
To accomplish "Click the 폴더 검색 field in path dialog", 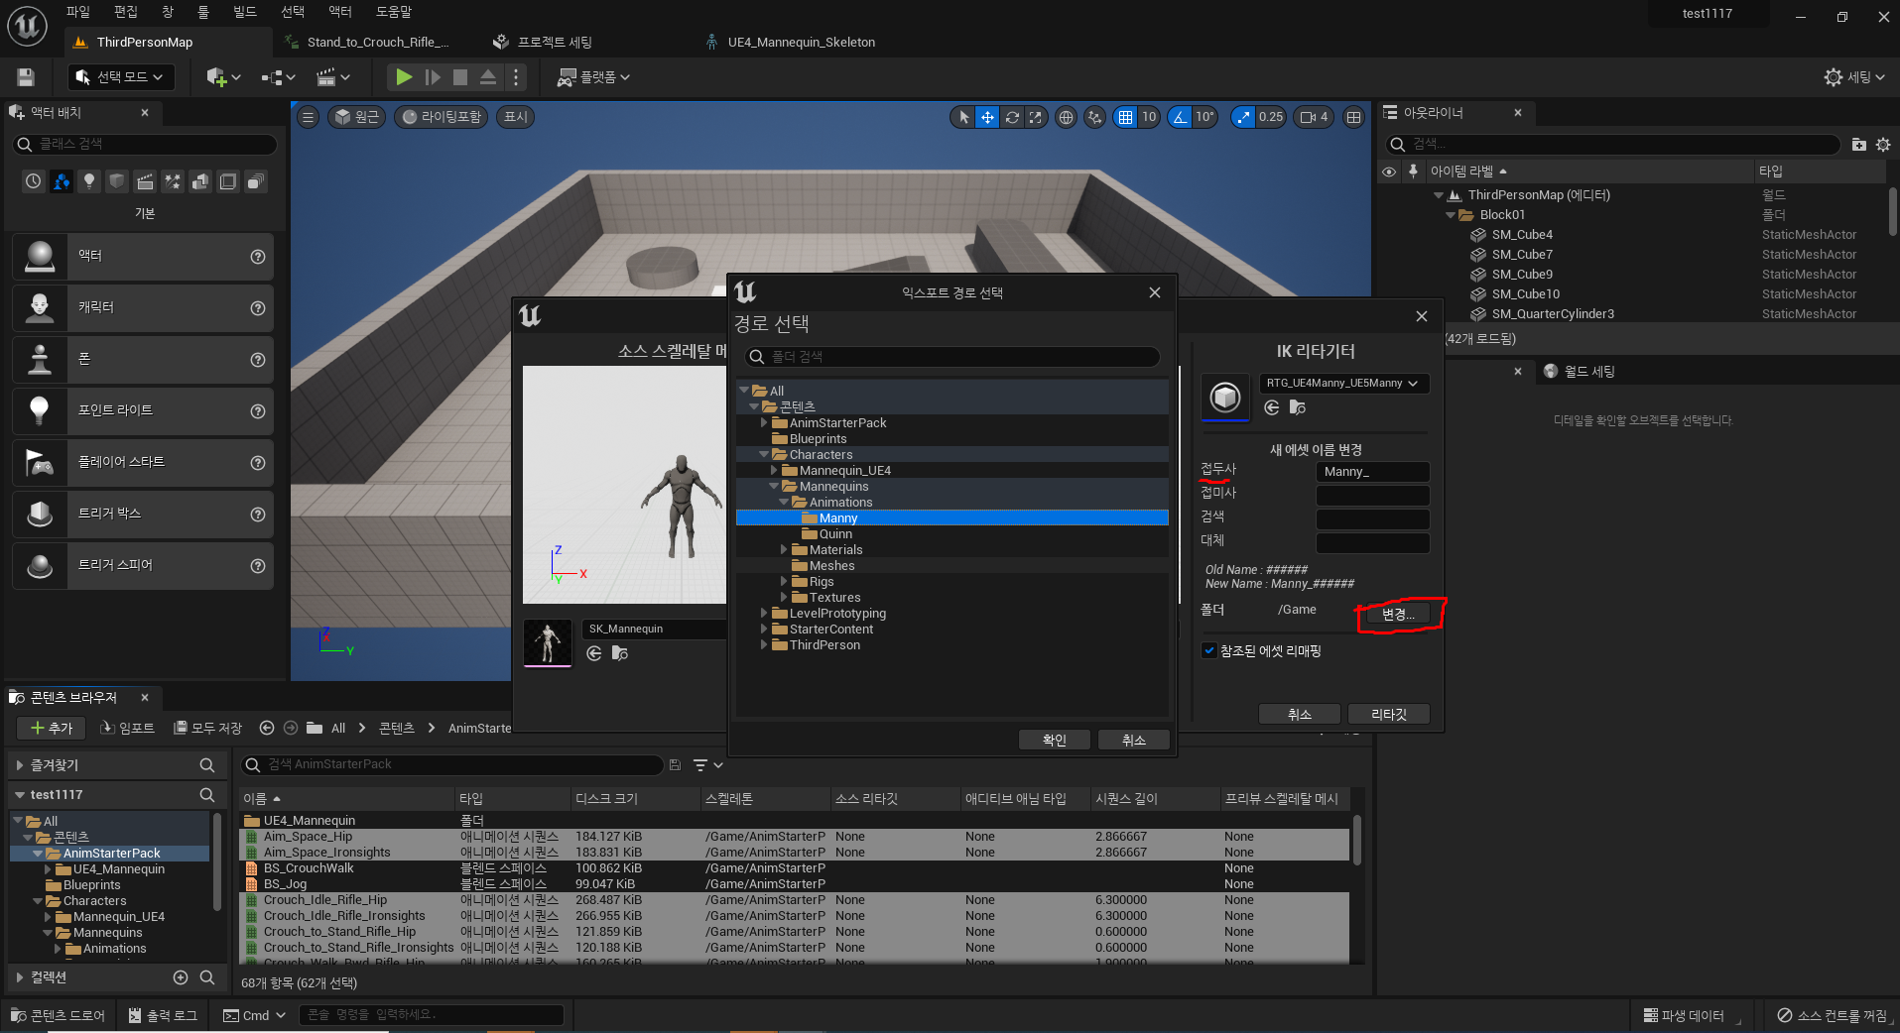I will [x=952, y=357].
